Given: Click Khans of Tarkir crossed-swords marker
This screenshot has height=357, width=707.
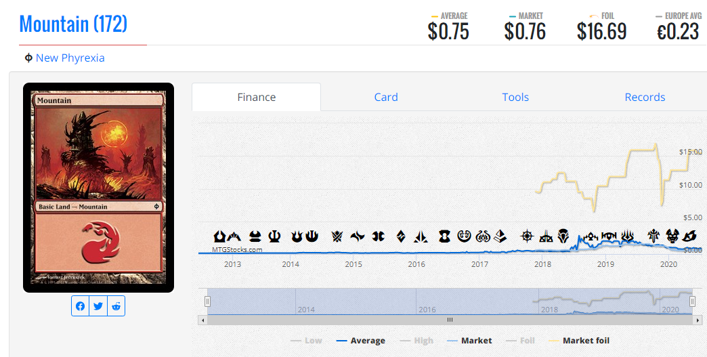Looking at the screenshot, I should pos(337,236).
